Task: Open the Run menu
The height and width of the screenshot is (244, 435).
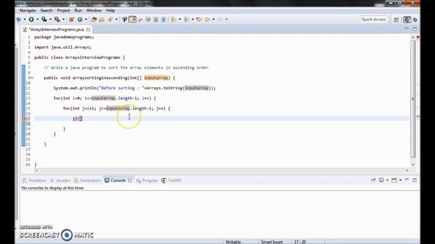Action: [78, 11]
